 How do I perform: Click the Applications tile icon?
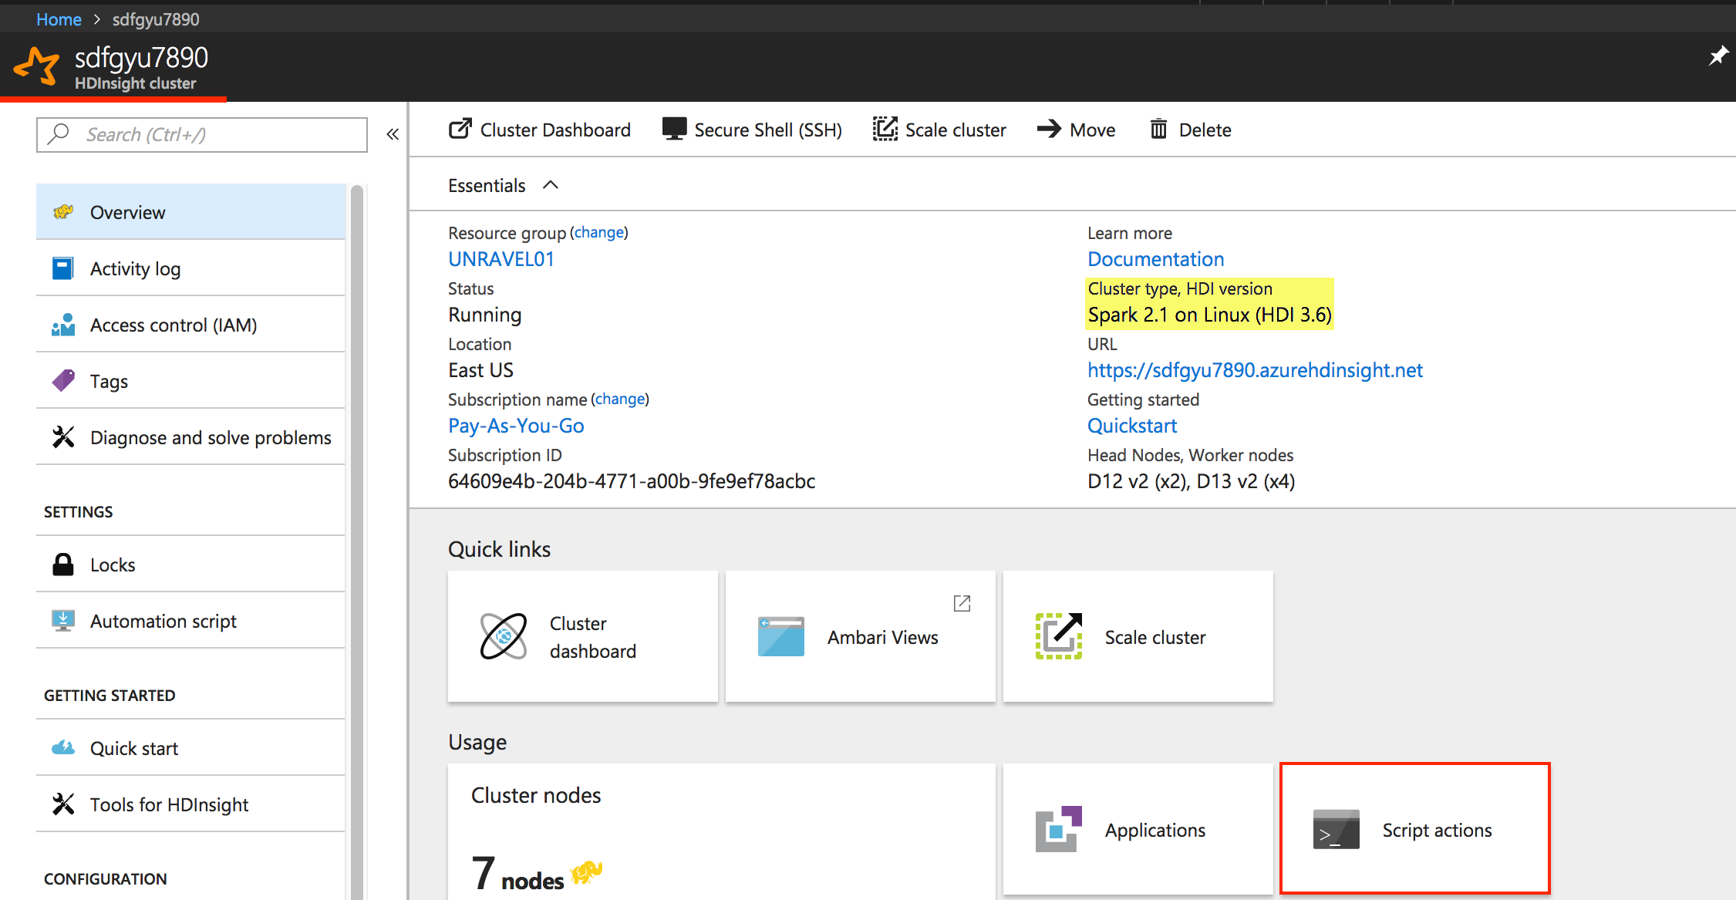tap(1059, 829)
